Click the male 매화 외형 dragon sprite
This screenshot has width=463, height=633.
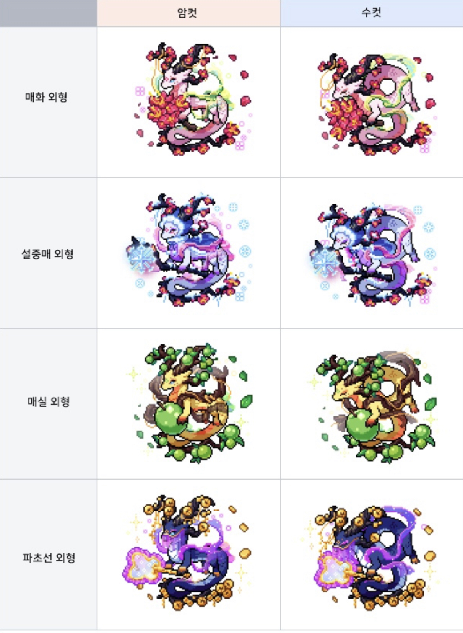point(377,103)
